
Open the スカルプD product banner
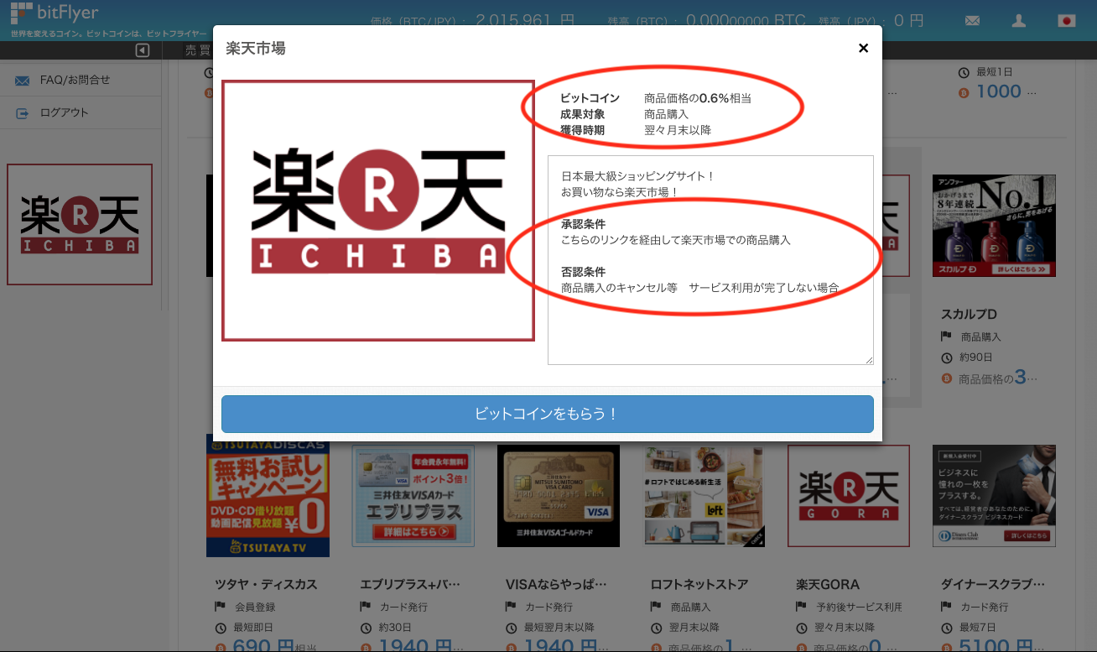(x=994, y=226)
